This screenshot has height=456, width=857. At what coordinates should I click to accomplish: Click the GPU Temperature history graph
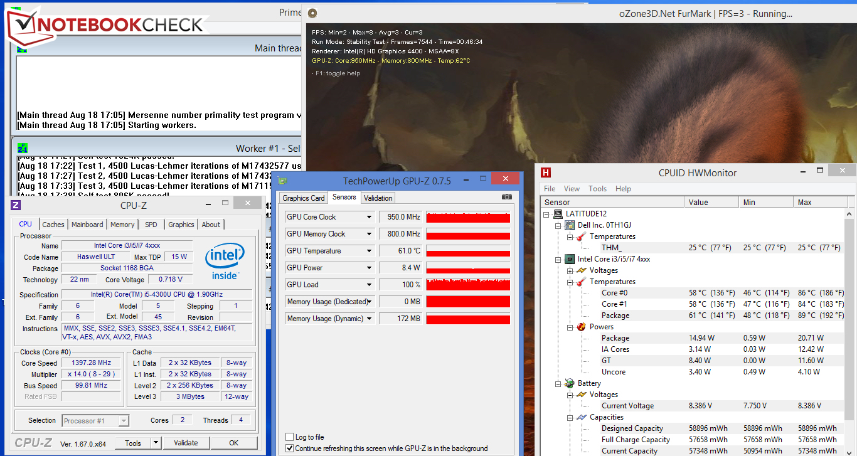click(468, 251)
